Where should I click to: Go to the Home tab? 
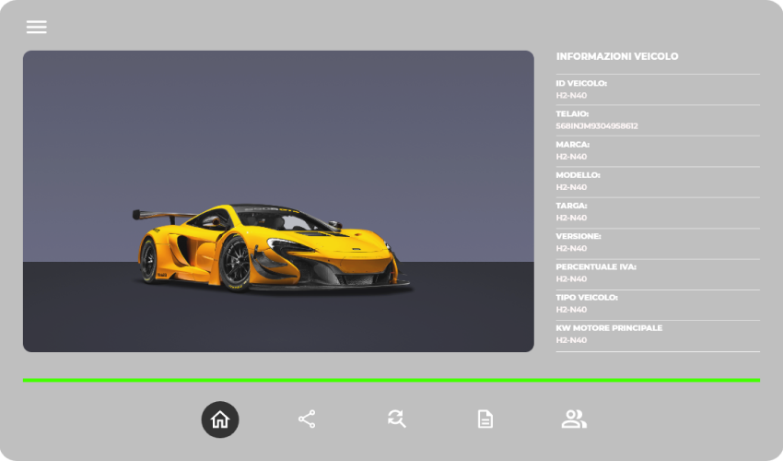pos(220,420)
